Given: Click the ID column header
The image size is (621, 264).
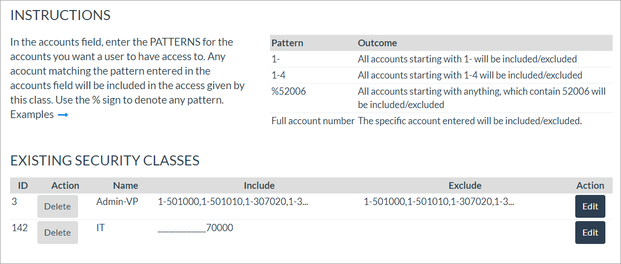Looking at the screenshot, I should click(23, 185).
